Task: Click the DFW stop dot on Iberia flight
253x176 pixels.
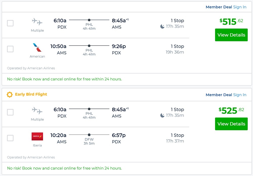Action: (x=89, y=135)
